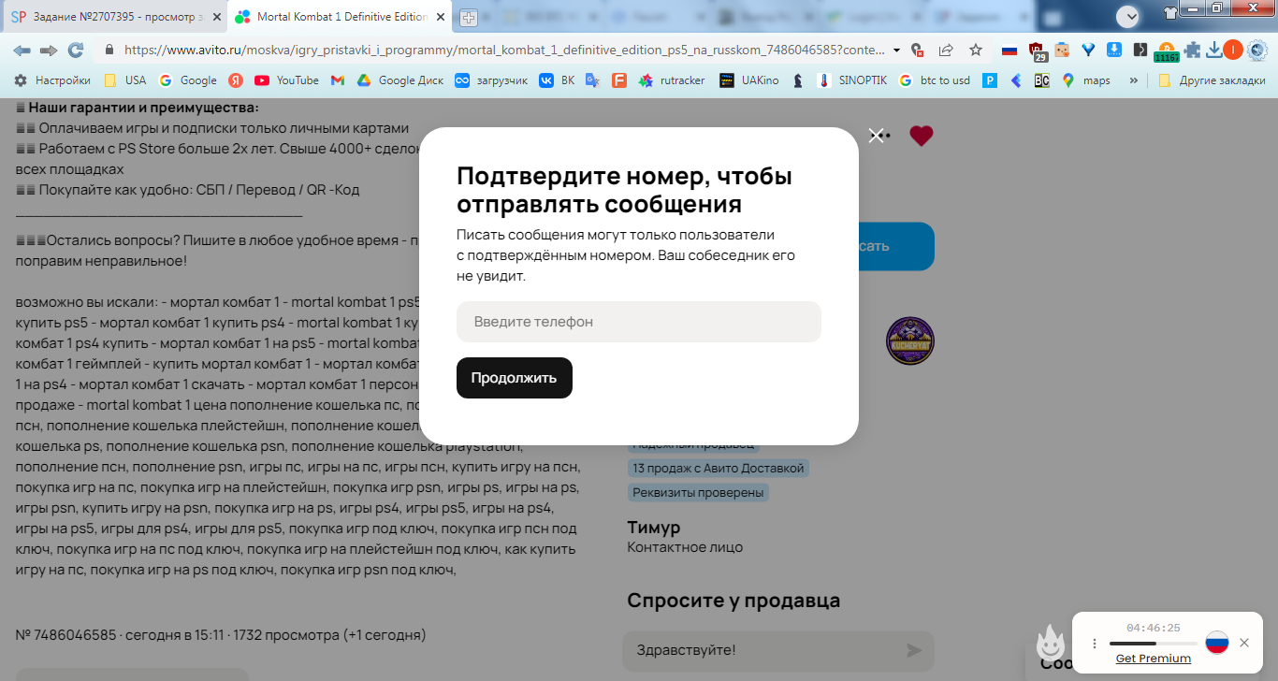Screen dimensions: 1278x681
Task: Open the UAKino bookmark
Action: point(749,80)
